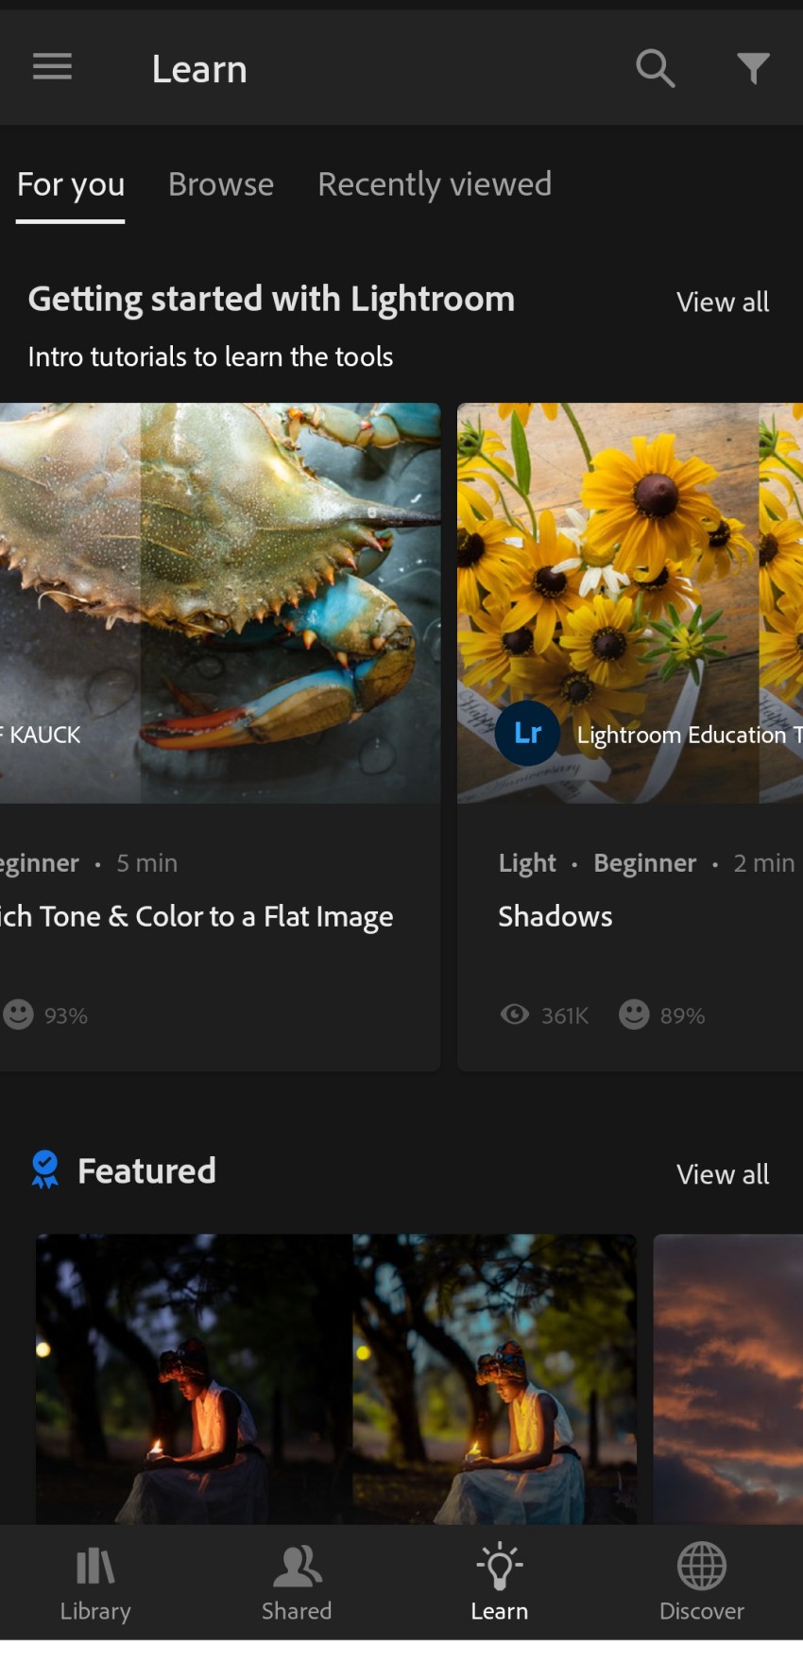Open the Recently viewed tab
The width and height of the screenshot is (803, 1664).
tap(435, 184)
